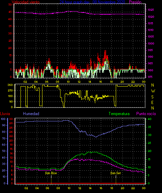This screenshot has height=193, width=162.
Task: Click 180 on the wind direction axis
Action: coord(10,96)
